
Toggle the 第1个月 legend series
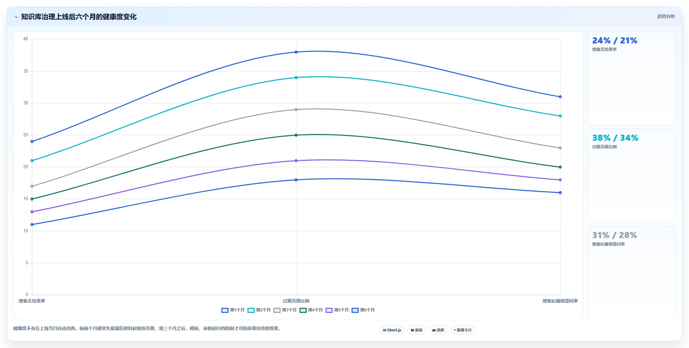pyautogui.click(x=233, y=310)
